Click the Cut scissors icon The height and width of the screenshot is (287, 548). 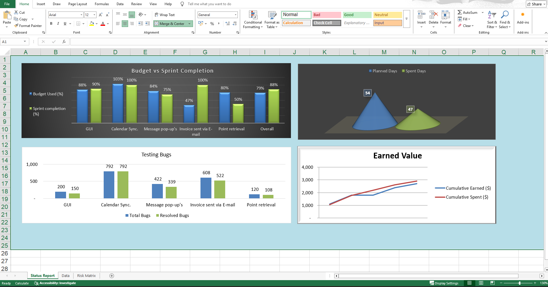[x=16, y=12]
